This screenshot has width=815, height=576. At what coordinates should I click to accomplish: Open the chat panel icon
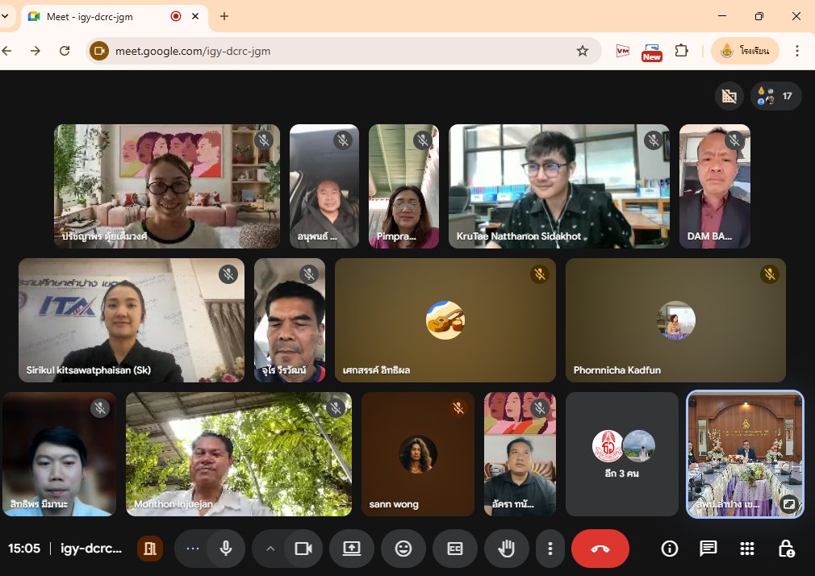pyautogui.click(x=708, y=549)
